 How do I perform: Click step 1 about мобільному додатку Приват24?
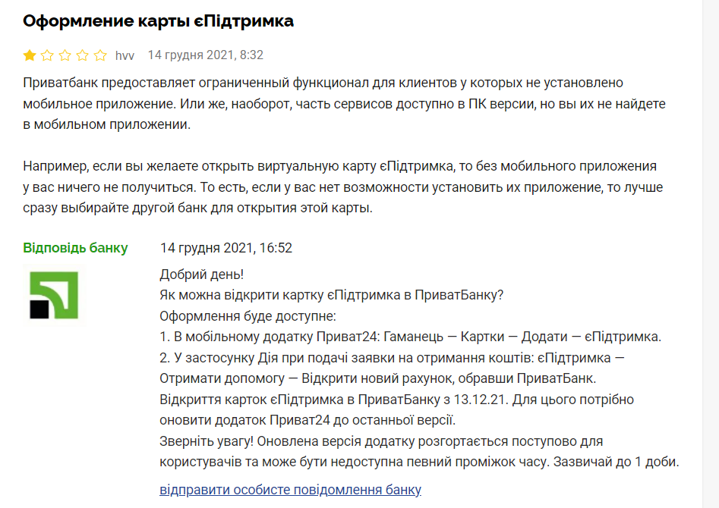pyautogui.click(x=411, y=337)
